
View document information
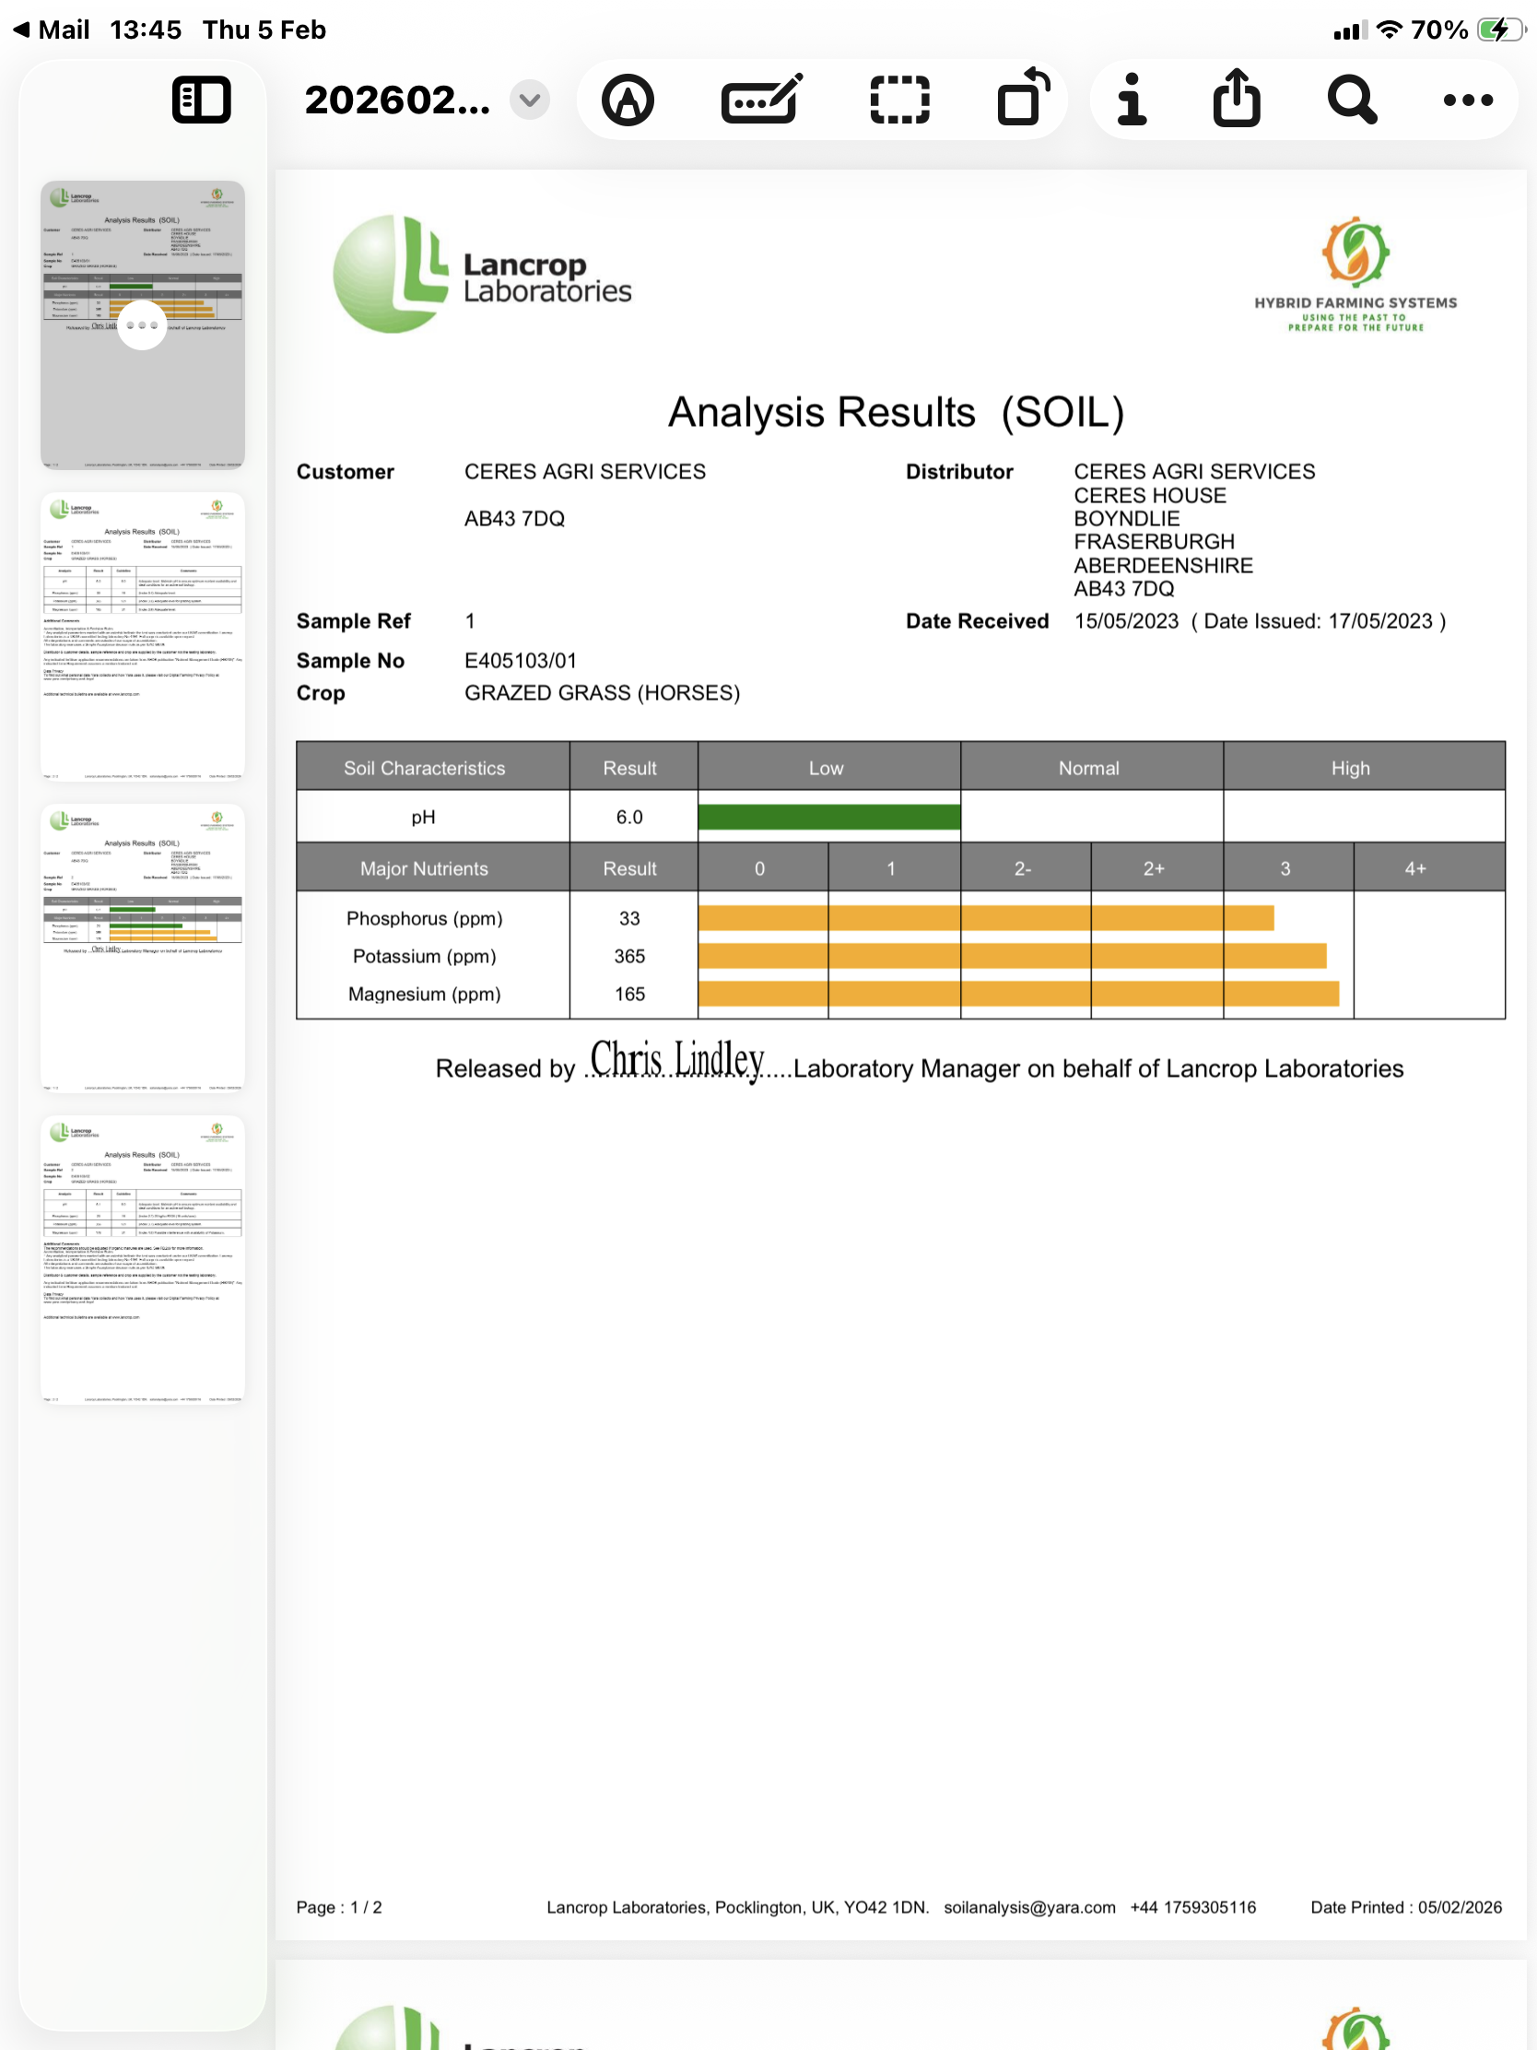coord(1131,100)
